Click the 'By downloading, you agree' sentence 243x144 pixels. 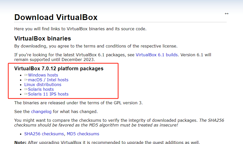96,46
